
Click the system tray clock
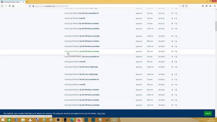point(211,120)
